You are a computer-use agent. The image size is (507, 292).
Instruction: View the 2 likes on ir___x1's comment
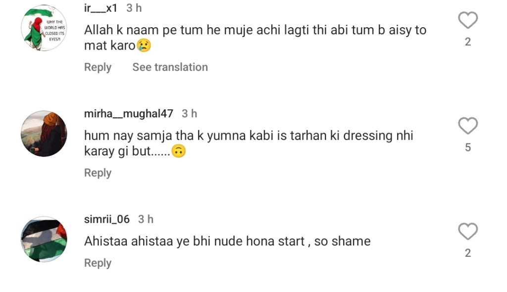pyautogui.click(x=467, y=42)
